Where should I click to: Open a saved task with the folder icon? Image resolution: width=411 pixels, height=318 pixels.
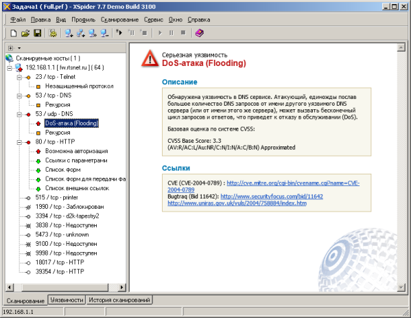pos(25,33)
